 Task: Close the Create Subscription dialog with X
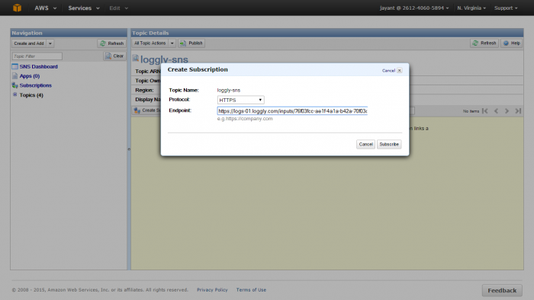coord(400,71)
